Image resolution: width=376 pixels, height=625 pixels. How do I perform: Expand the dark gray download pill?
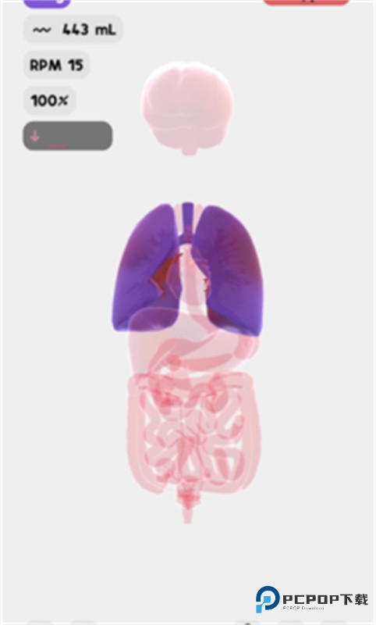coord(68,136)
